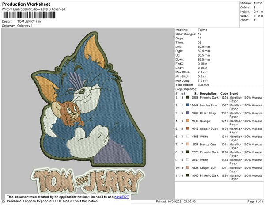This screenshot has height=205, width=265.
Task: Click the Zoom value '1:1'
Action: pos(256,20)
